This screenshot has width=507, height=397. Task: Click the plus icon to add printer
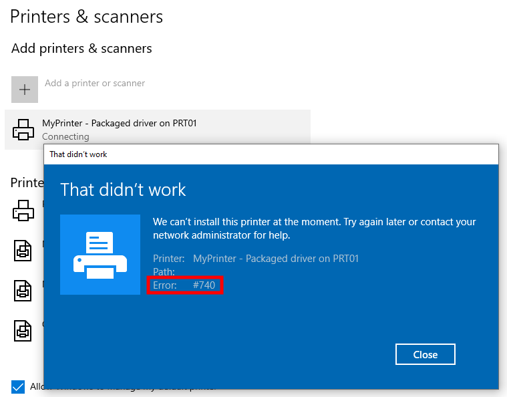25,90
